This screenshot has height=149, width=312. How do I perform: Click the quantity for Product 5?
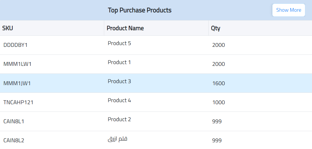click(x=219, y=45)
